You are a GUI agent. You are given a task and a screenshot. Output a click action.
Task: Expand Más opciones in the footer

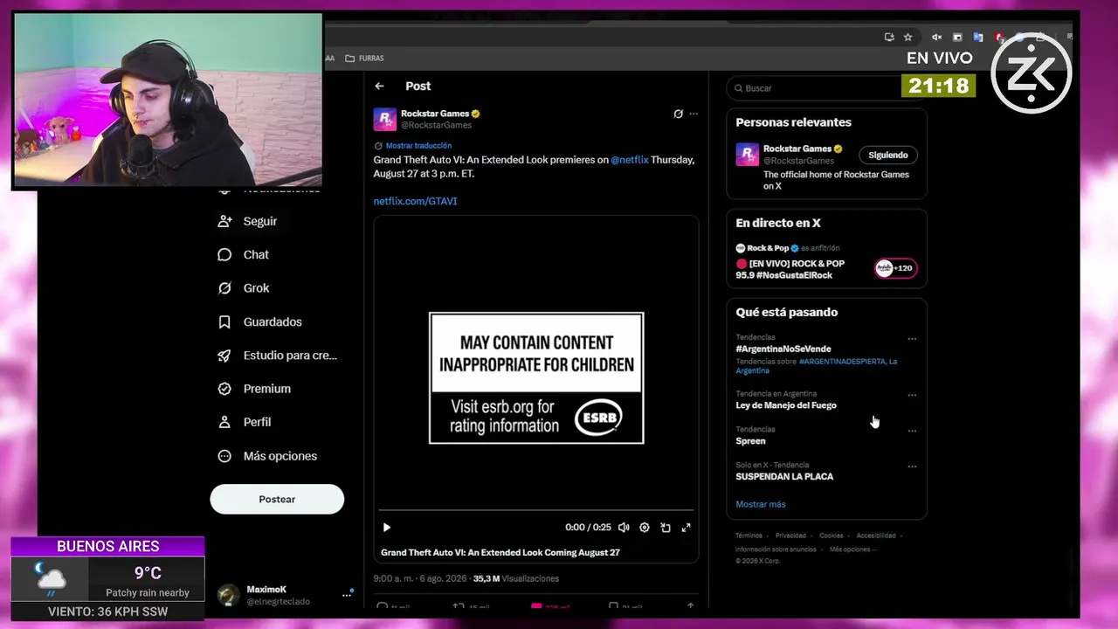click(x=852, y=550)
